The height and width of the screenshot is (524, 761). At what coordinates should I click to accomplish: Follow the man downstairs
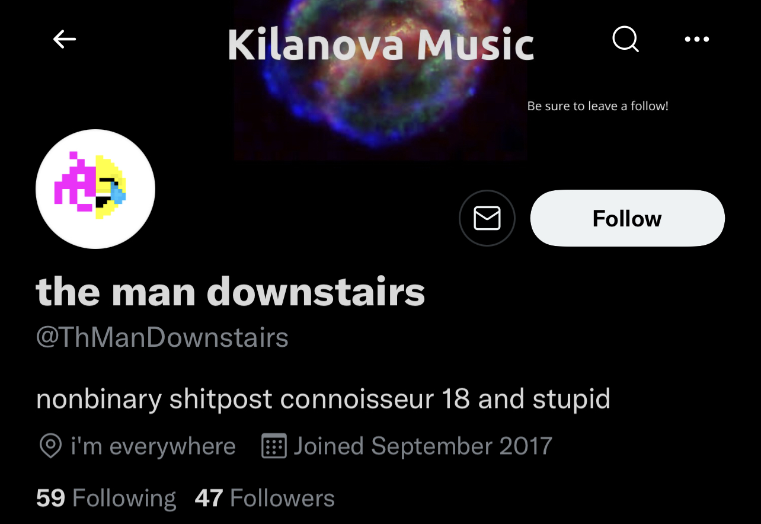pyautogui.click(x=627, y=218)
